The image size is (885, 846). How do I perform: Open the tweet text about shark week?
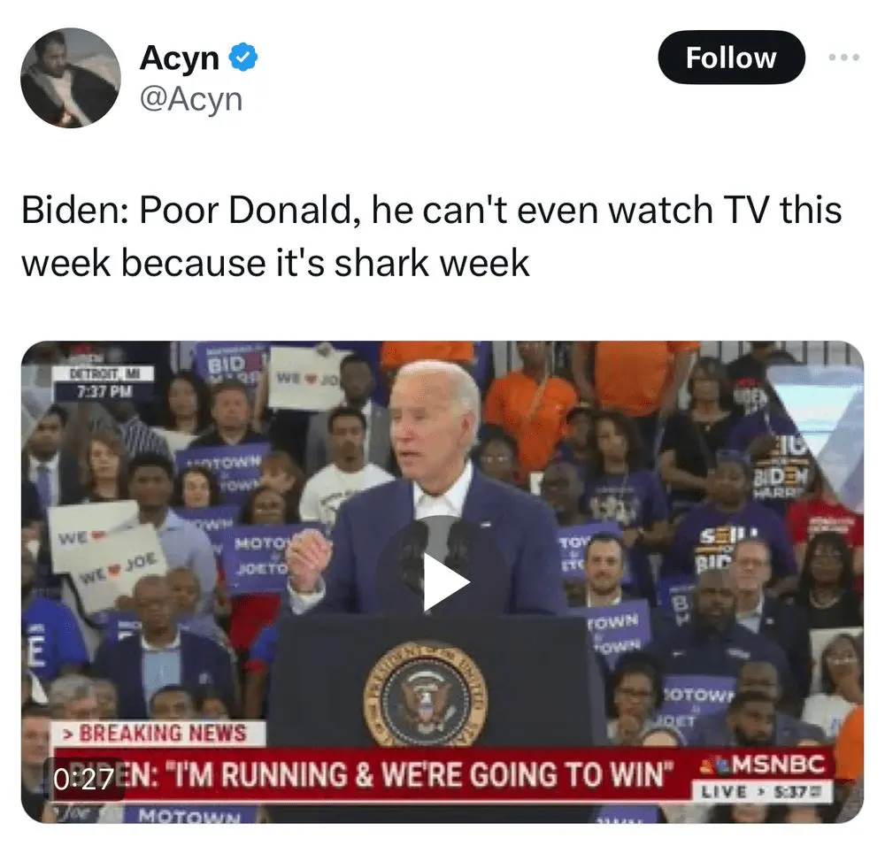pyautogui.click(x=431, y=236)
